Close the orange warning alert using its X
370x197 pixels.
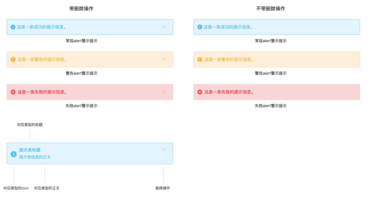(x=164, y=59)
